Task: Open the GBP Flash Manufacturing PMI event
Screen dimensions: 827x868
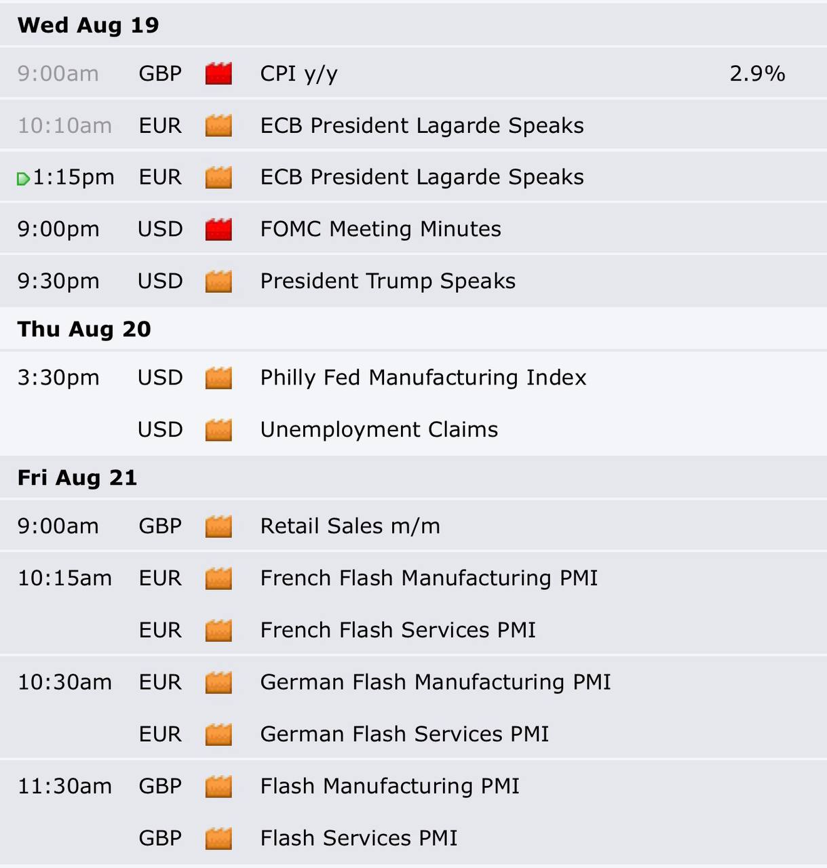Action: (x=390, y=787)
